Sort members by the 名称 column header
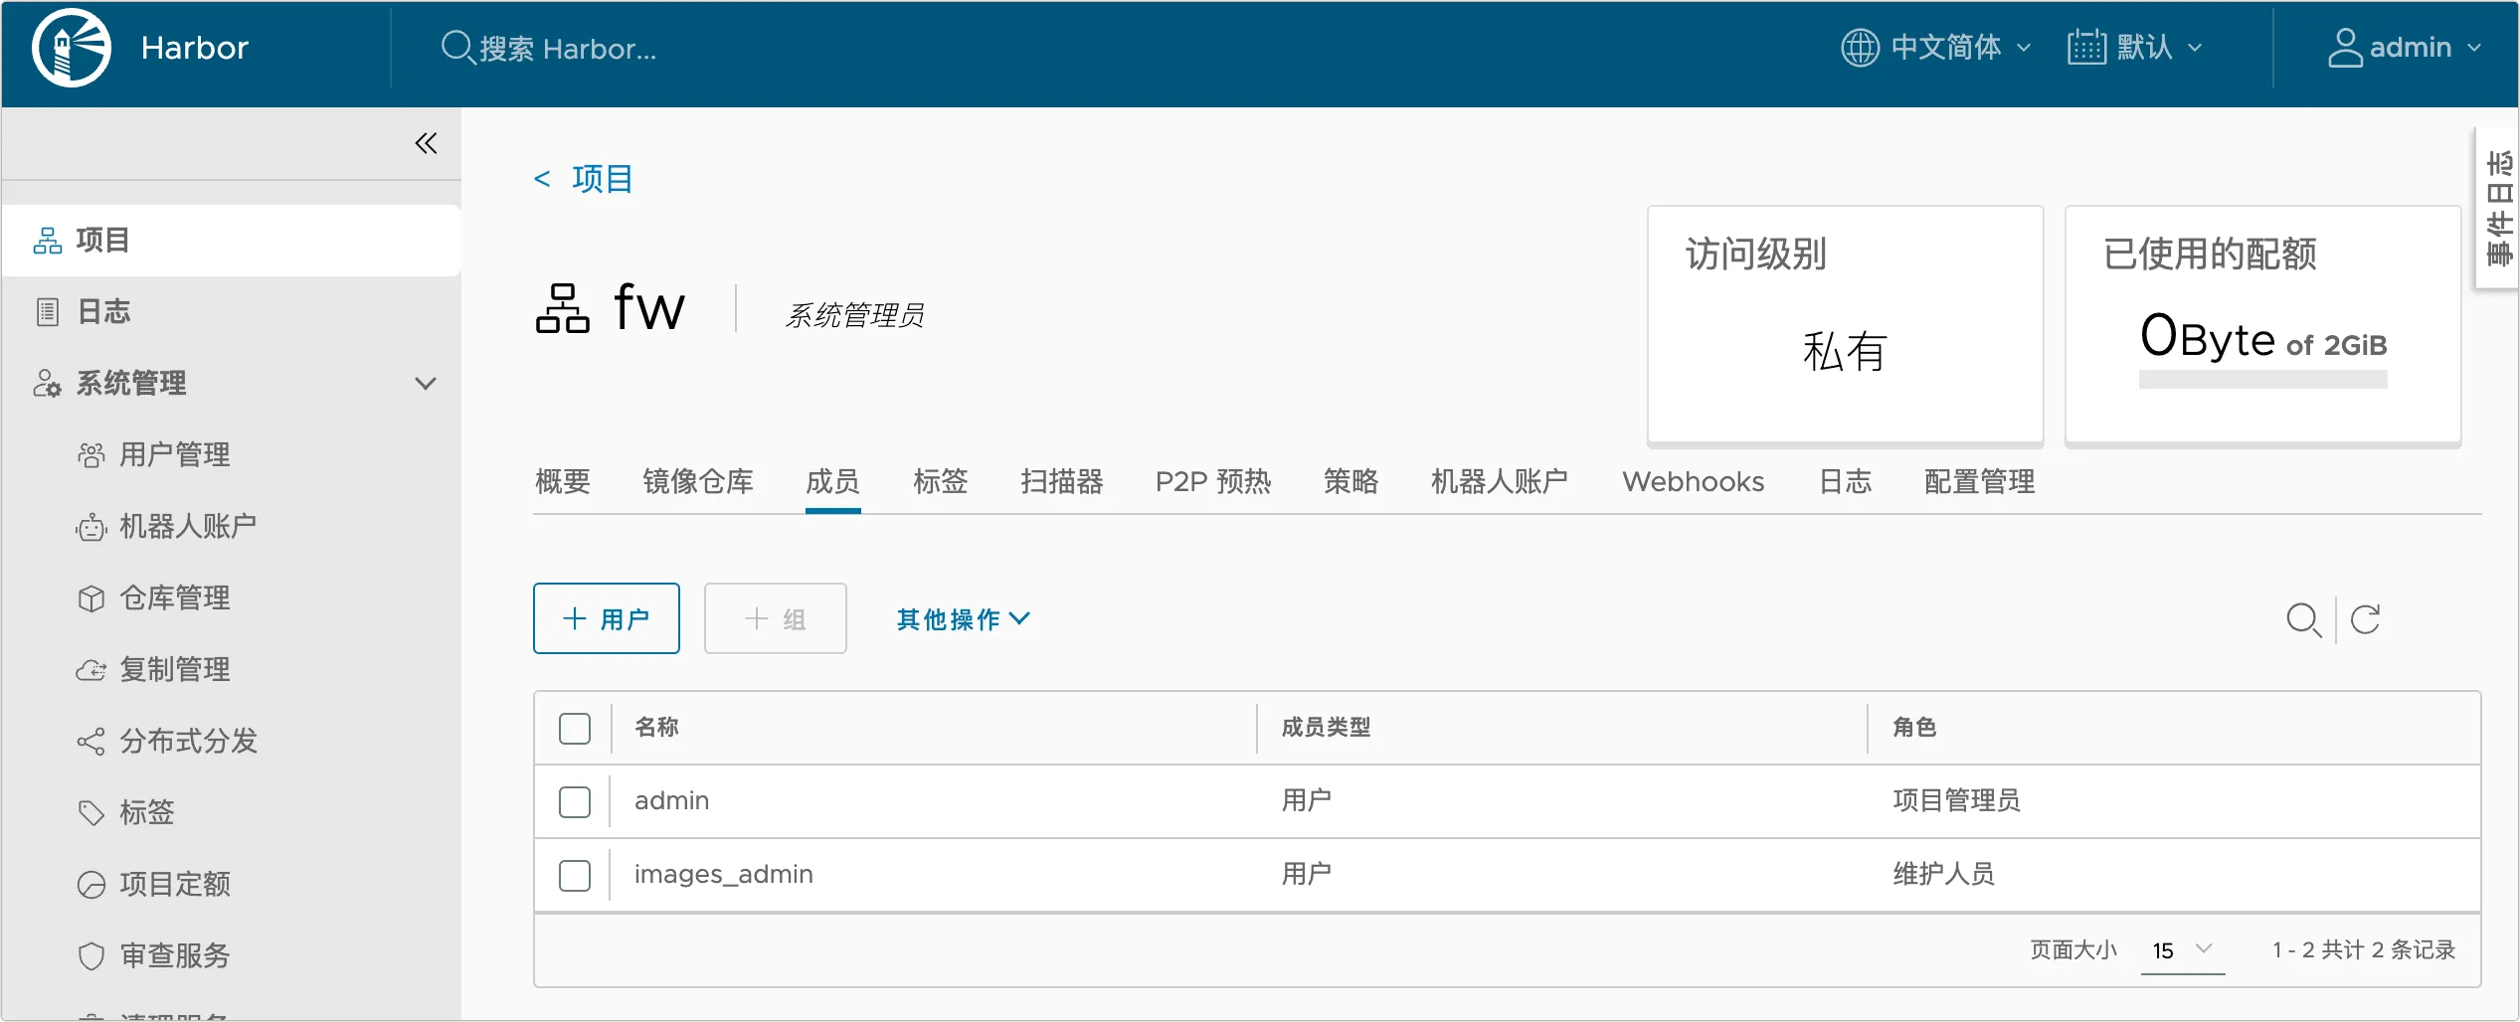2520x1022 pixels. [x=656, y=728]
